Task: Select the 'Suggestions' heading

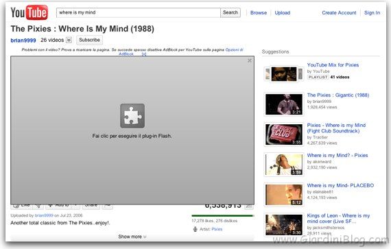Action: 275,51
